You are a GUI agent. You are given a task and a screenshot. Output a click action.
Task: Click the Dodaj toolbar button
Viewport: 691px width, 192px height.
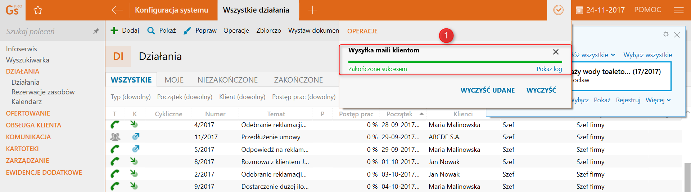(x=125, y=31)
